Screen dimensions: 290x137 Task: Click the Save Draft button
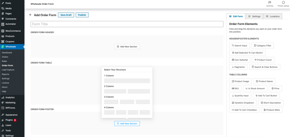coord(66,15)
